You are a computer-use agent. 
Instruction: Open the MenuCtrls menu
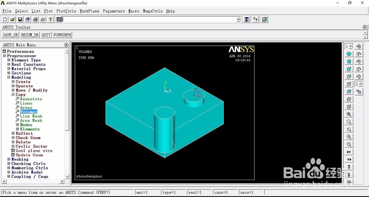click(153, 11)
